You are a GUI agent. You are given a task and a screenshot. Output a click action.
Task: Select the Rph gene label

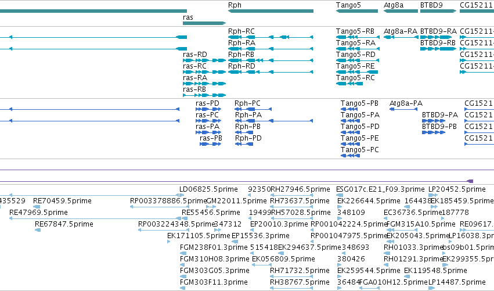click(235, 5)
